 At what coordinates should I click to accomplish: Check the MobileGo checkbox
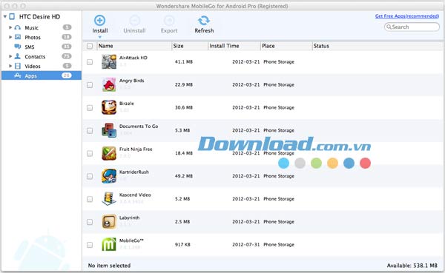pyautogui.click(x=90, y=245)
